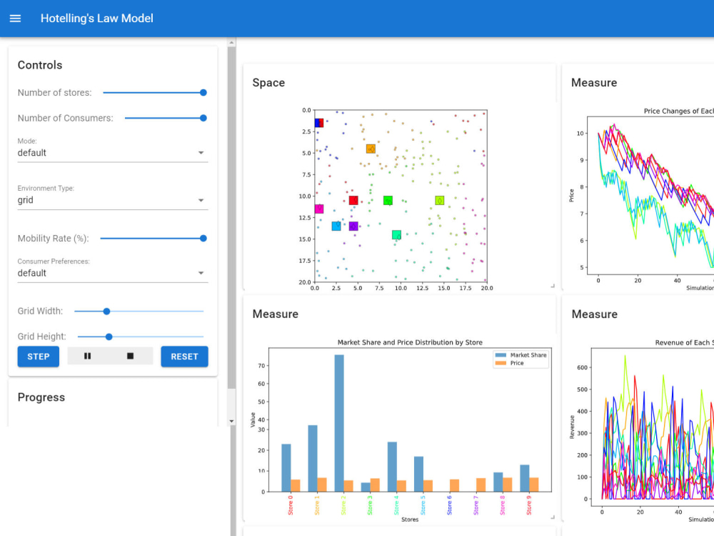
Task: Click the bright green store marker in Space plot
Action: tap(388, 201)
